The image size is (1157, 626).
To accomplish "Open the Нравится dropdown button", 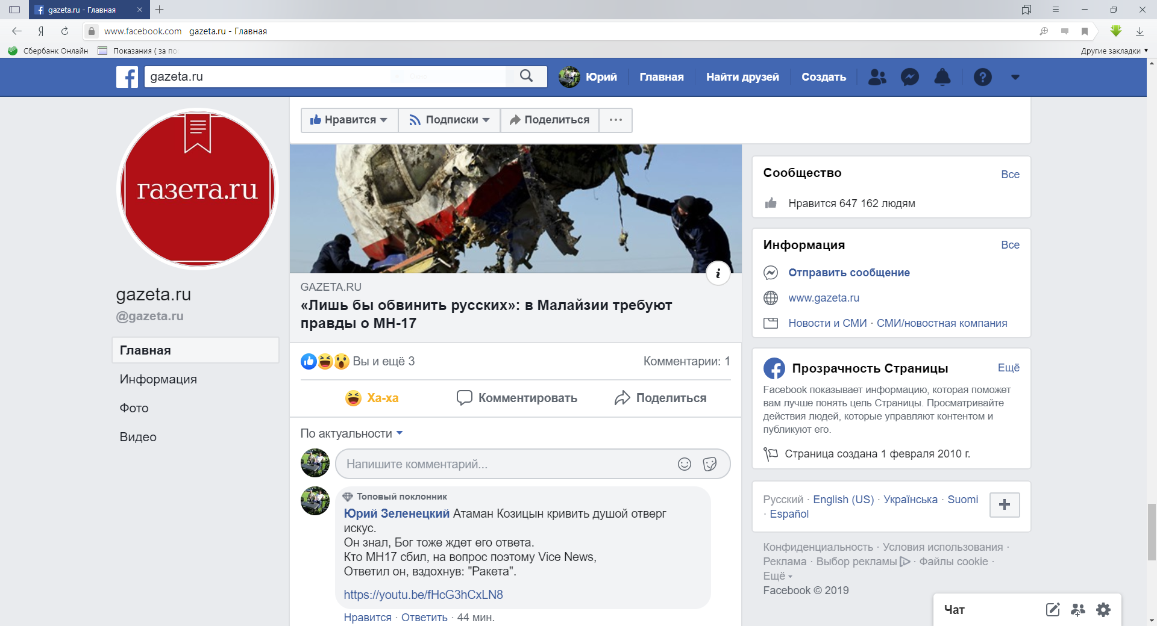I will tap(349, 120).
